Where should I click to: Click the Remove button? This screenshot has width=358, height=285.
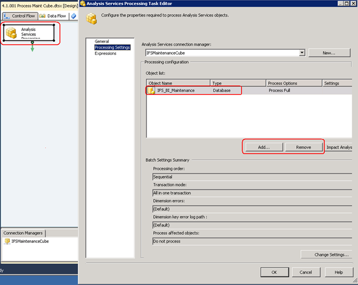[304, 147]
